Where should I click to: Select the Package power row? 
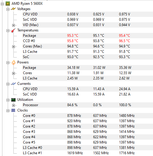point(88,68)
